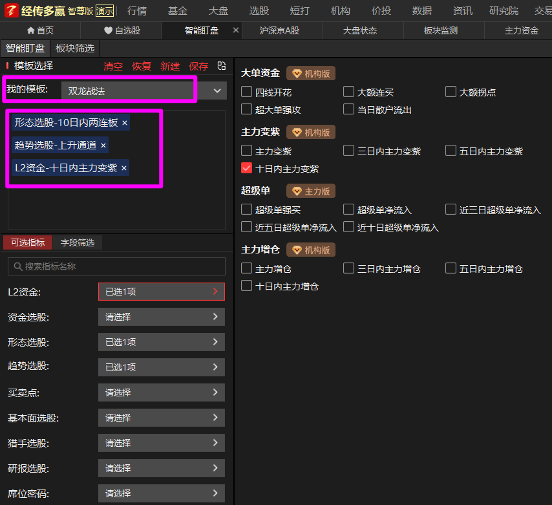Close the 智能盯盘 tab

[235, 30]
